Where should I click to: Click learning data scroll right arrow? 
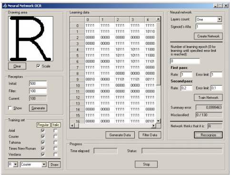coord(153,126)
